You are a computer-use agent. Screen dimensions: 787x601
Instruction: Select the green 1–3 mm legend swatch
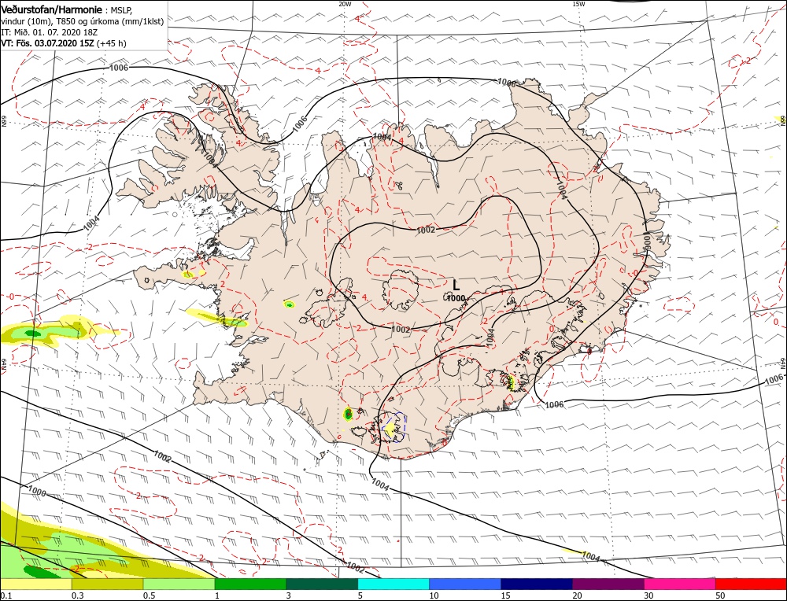250,584
